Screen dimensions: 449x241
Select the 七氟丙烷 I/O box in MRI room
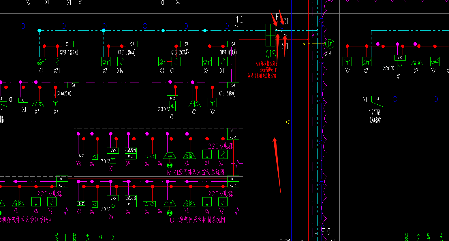[131, 154]
